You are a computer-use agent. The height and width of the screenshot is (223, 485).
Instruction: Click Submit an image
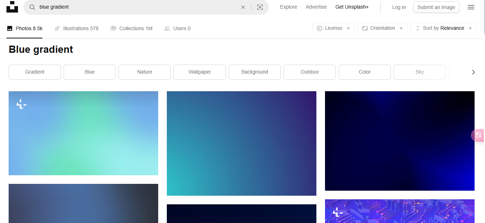436,7
